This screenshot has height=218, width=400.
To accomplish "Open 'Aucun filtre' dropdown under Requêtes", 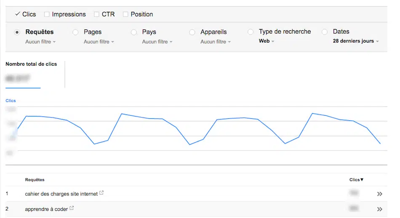I will pos(40,42).
